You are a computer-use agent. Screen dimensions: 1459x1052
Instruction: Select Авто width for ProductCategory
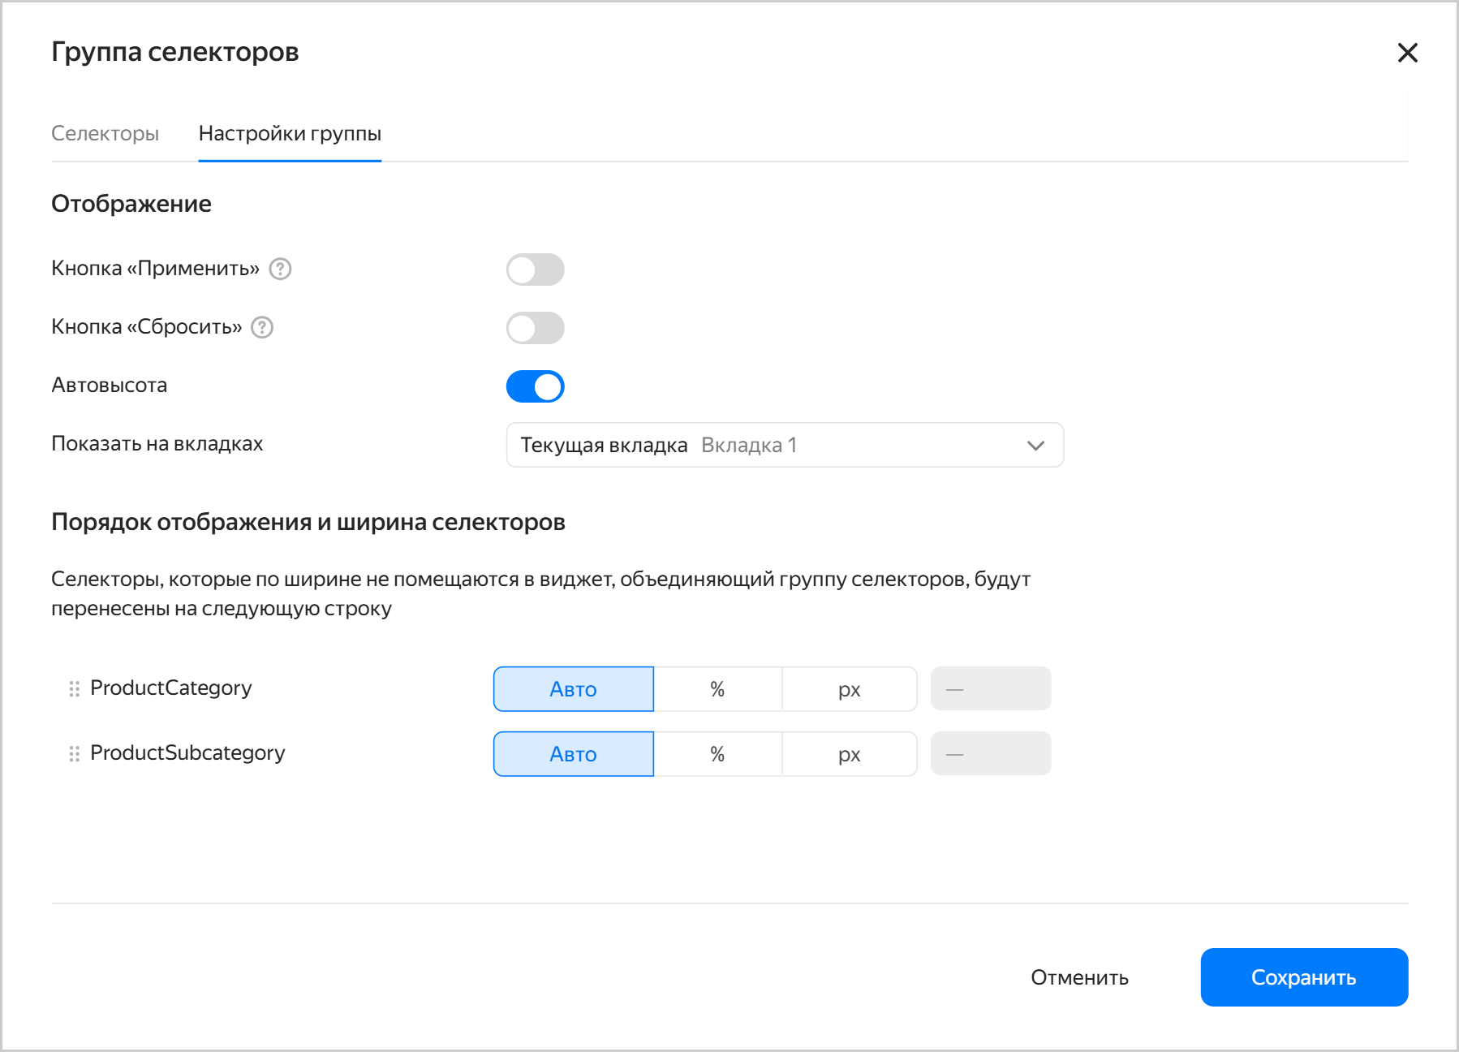573,689
